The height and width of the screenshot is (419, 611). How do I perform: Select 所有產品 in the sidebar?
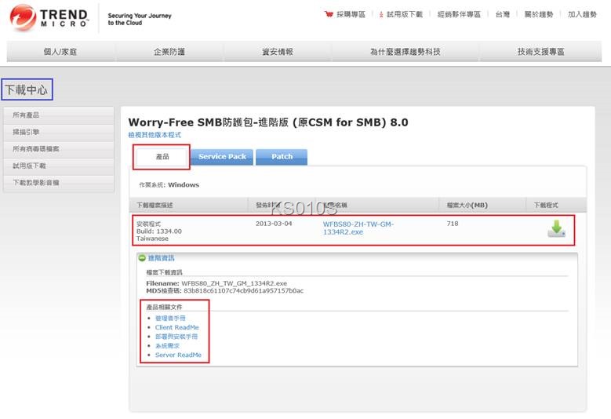click(59, 115)
